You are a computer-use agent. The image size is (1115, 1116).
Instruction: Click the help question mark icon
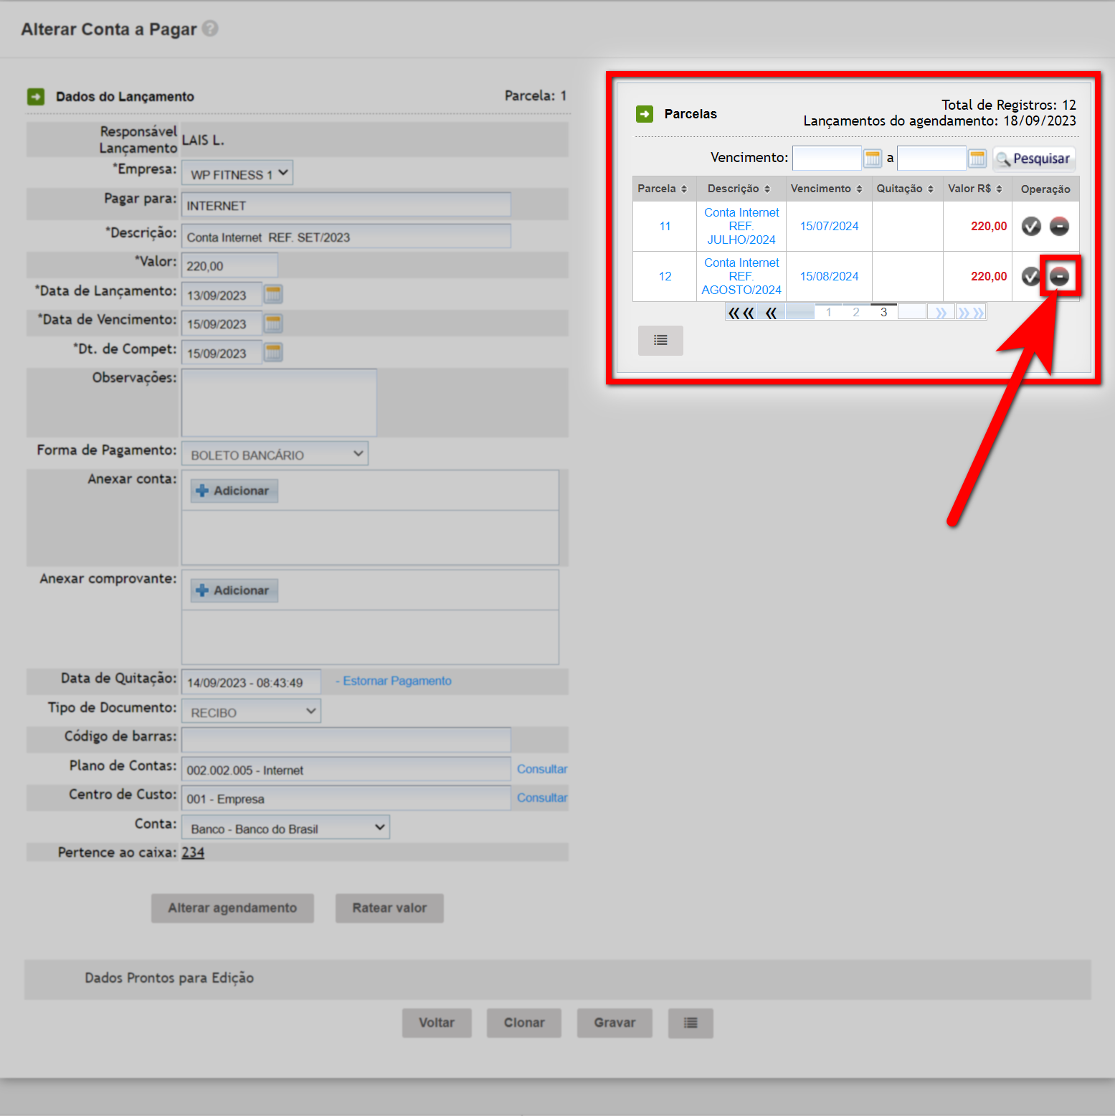[x=210, y=29]
